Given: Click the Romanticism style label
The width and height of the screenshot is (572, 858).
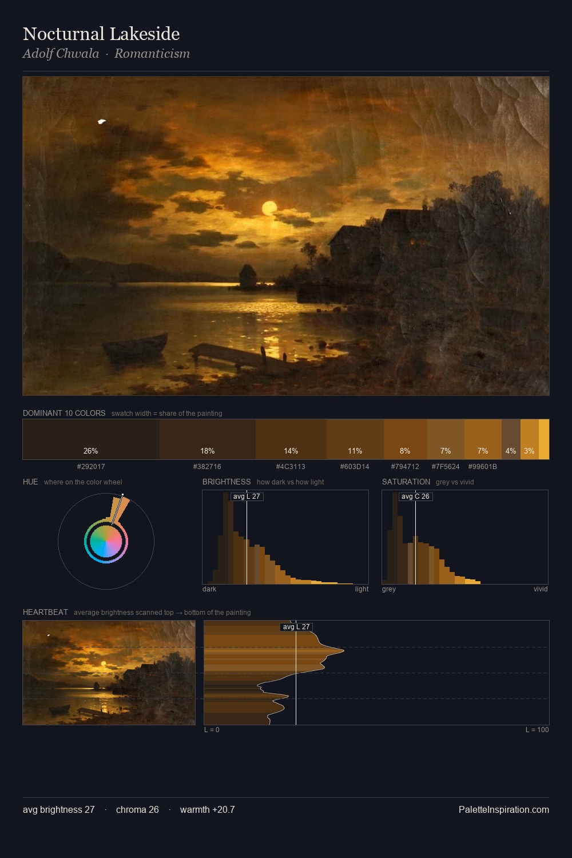Looking at the screenshot, I should [152, 54].
